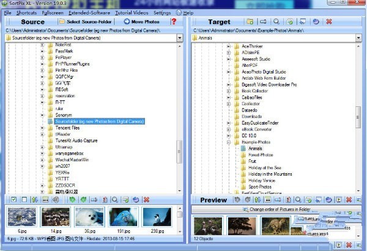Click the red question mark help icon
Screen dimensions: 367x251
(x=174, y=21)
